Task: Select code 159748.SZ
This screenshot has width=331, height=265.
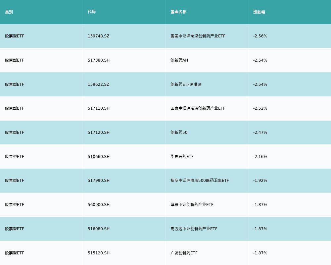Action: 99,36
